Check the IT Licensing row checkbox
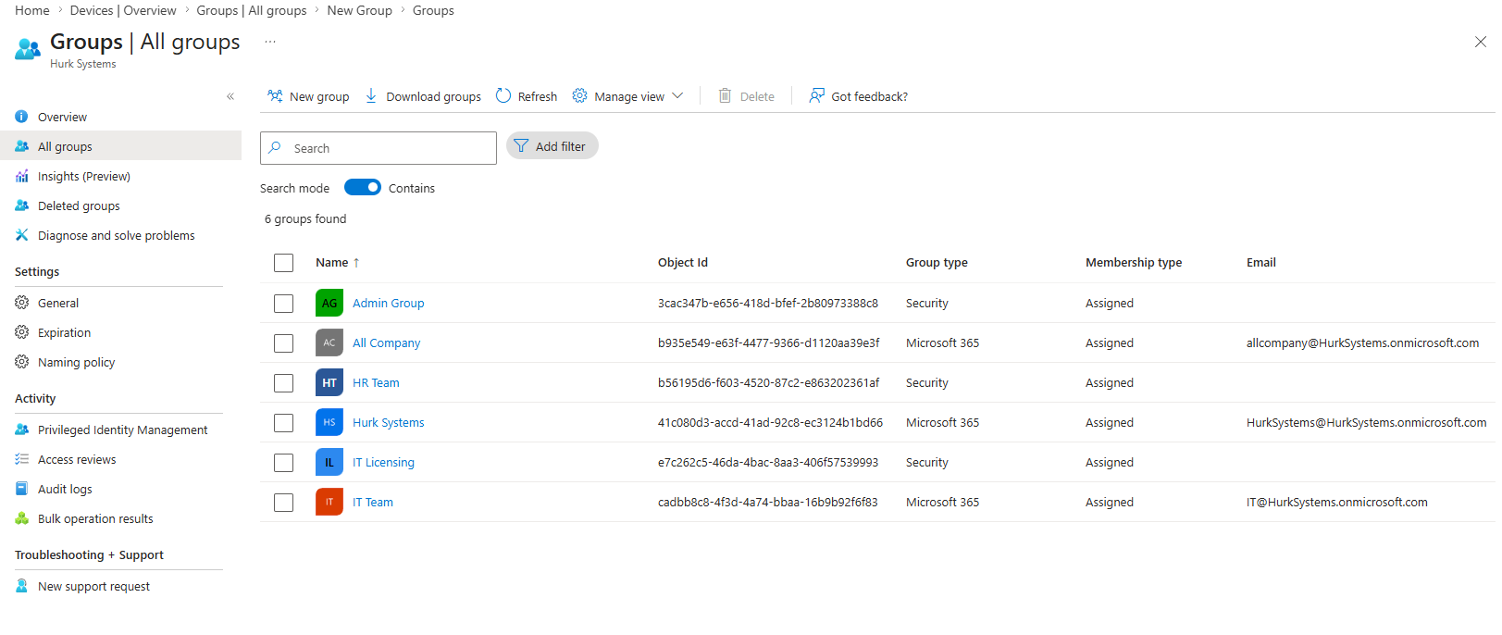 [x=283, y=463]
